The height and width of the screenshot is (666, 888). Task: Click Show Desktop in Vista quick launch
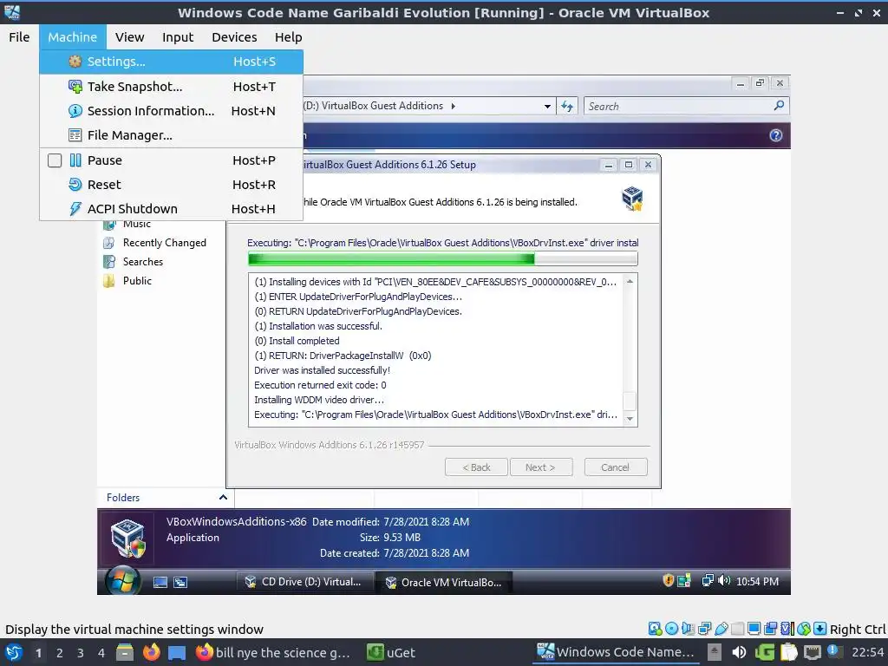coord(160,582)
